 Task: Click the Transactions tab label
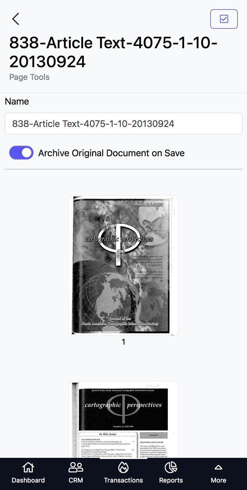click(x=123, y=480)
